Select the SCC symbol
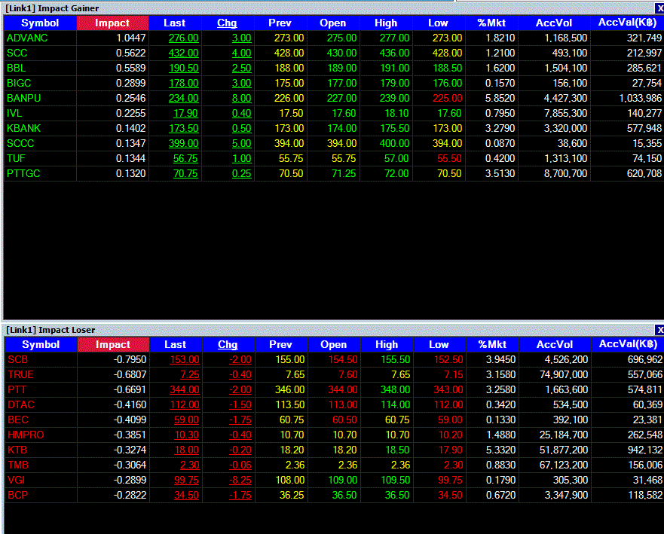The width and height of the screenshot is (664, 534). pyautogui.click(x=17, y=53)
